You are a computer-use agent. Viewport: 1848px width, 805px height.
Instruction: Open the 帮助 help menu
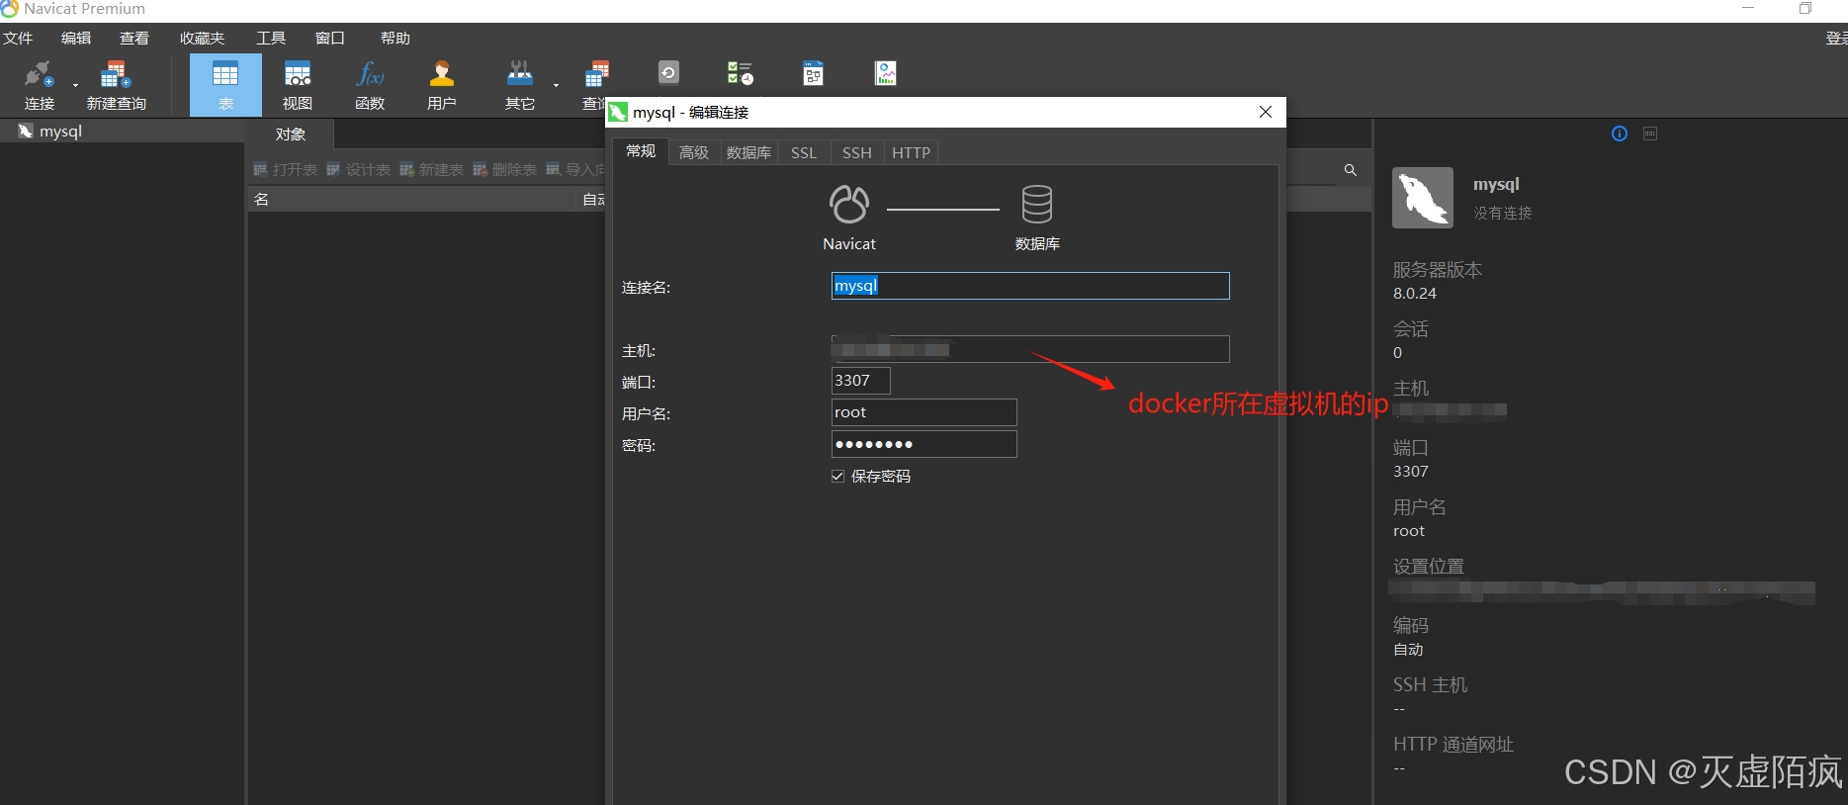click(x=396, y=39)
